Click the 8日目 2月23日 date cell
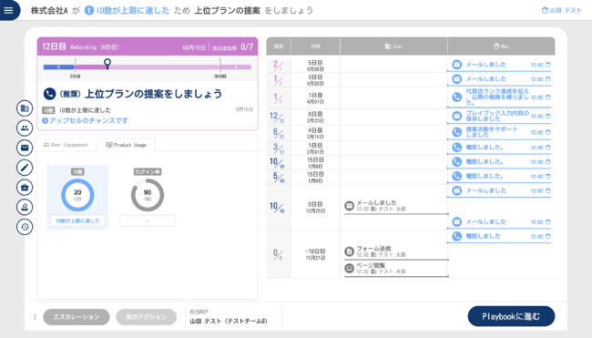 pyautogui.click(x=315, y=118)
